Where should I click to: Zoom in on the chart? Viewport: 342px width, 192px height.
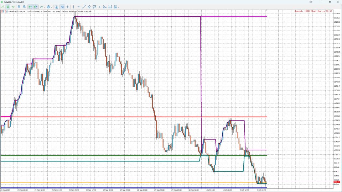[19, 7]
